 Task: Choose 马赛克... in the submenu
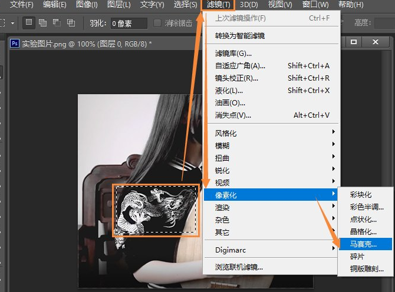click(x=366, y=244)
